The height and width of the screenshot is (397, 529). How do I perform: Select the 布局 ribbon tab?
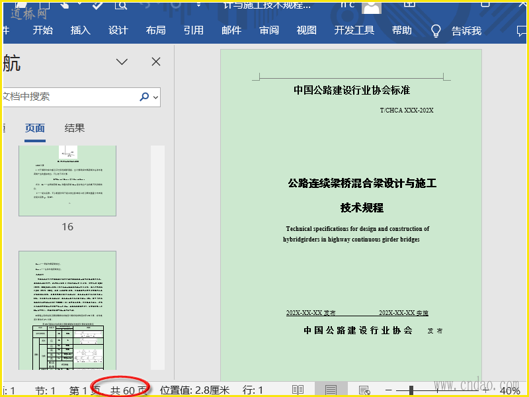[156, 30]
